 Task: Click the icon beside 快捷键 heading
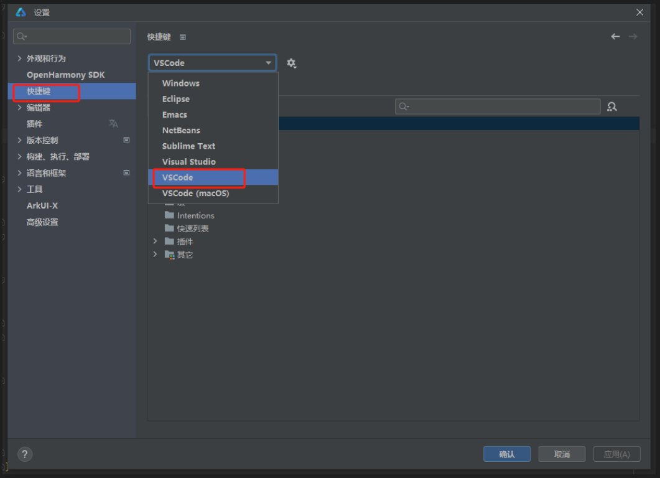[x=183, y=37]
